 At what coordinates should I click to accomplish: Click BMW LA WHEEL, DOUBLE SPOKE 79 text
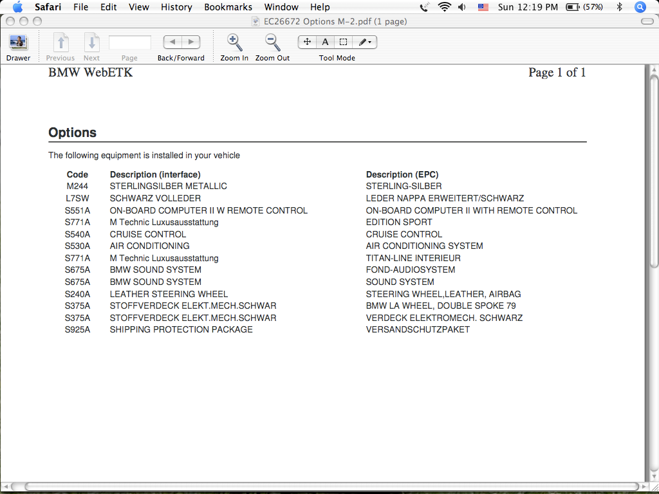coord(441,306)
